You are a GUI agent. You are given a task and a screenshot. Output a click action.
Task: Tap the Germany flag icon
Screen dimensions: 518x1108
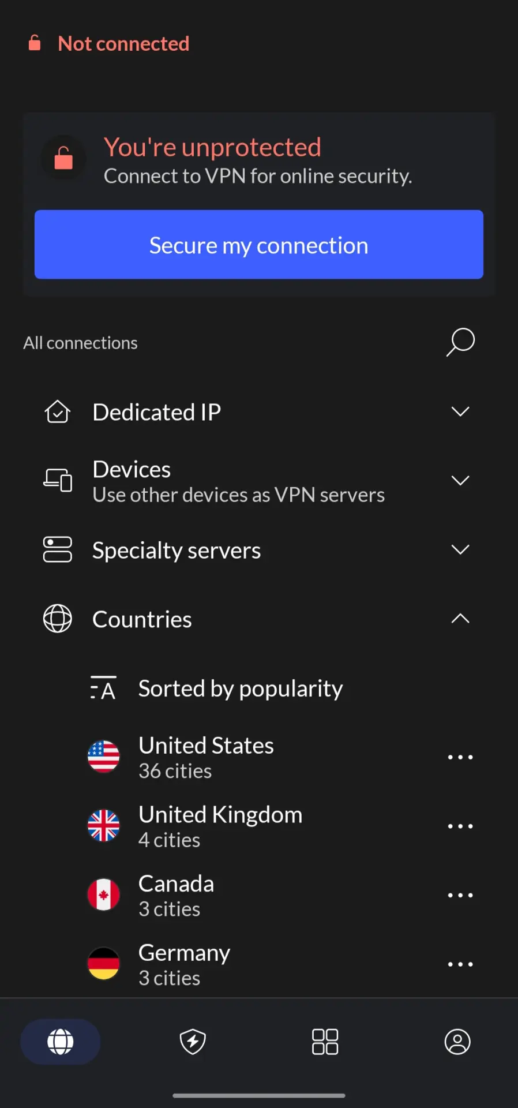coord(104,964)
